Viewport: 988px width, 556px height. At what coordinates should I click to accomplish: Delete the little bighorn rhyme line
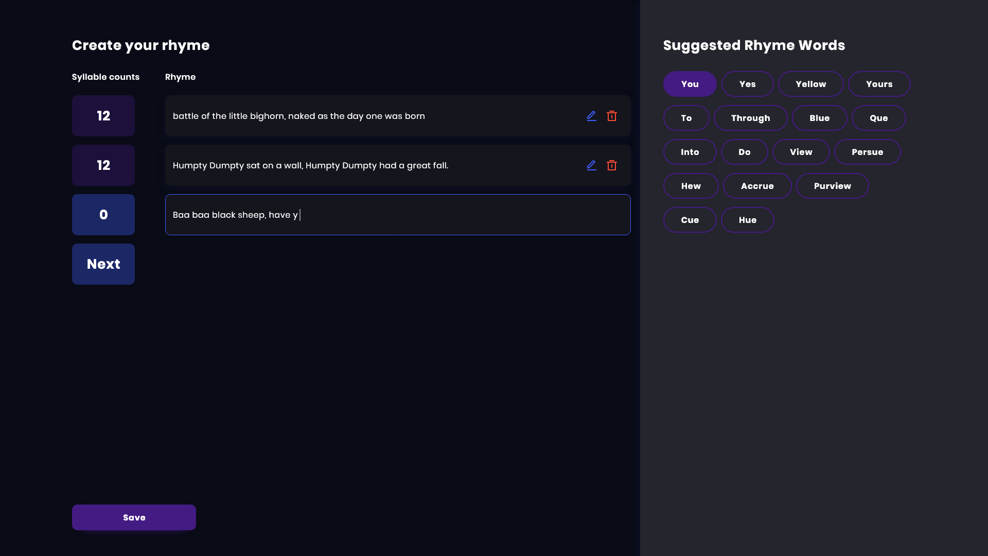point(612,116)
